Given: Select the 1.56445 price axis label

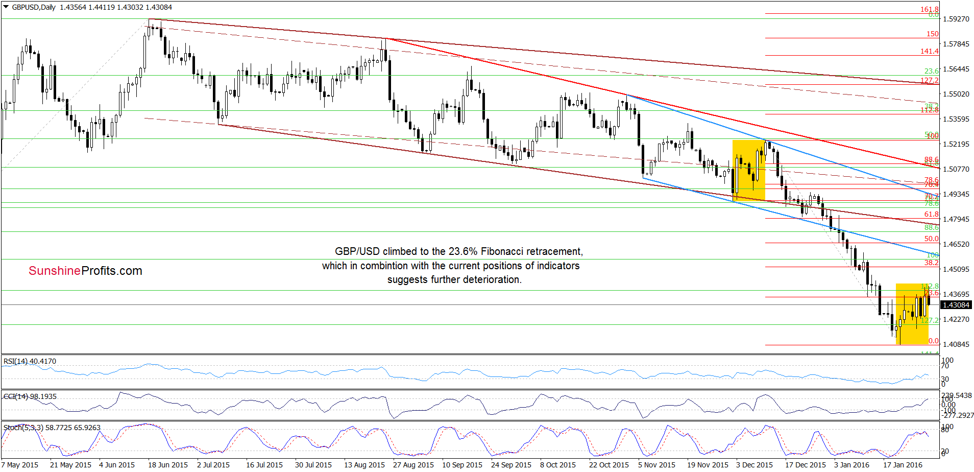Looking at the screenshot, I should point(956,69).
